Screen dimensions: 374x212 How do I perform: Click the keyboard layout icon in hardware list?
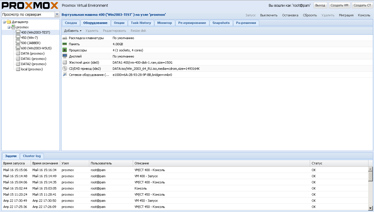65,38
